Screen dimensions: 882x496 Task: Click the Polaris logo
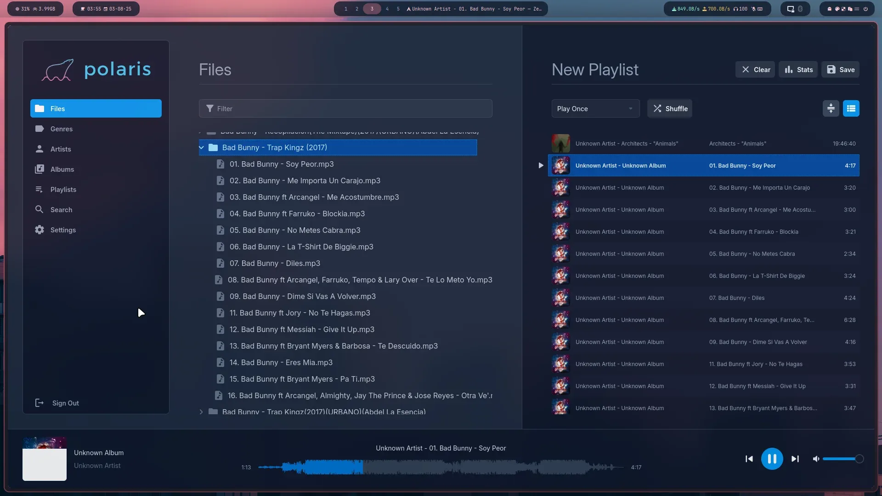(96, 70)
